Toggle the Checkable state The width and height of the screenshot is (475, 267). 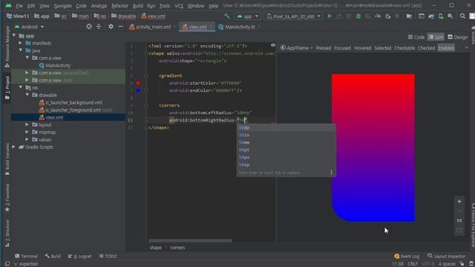point(404,47)
